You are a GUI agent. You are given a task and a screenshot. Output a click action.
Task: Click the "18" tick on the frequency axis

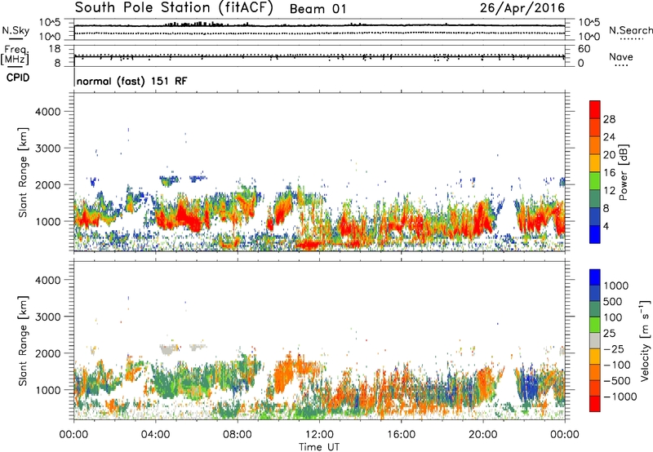click(x=55, y=49)
